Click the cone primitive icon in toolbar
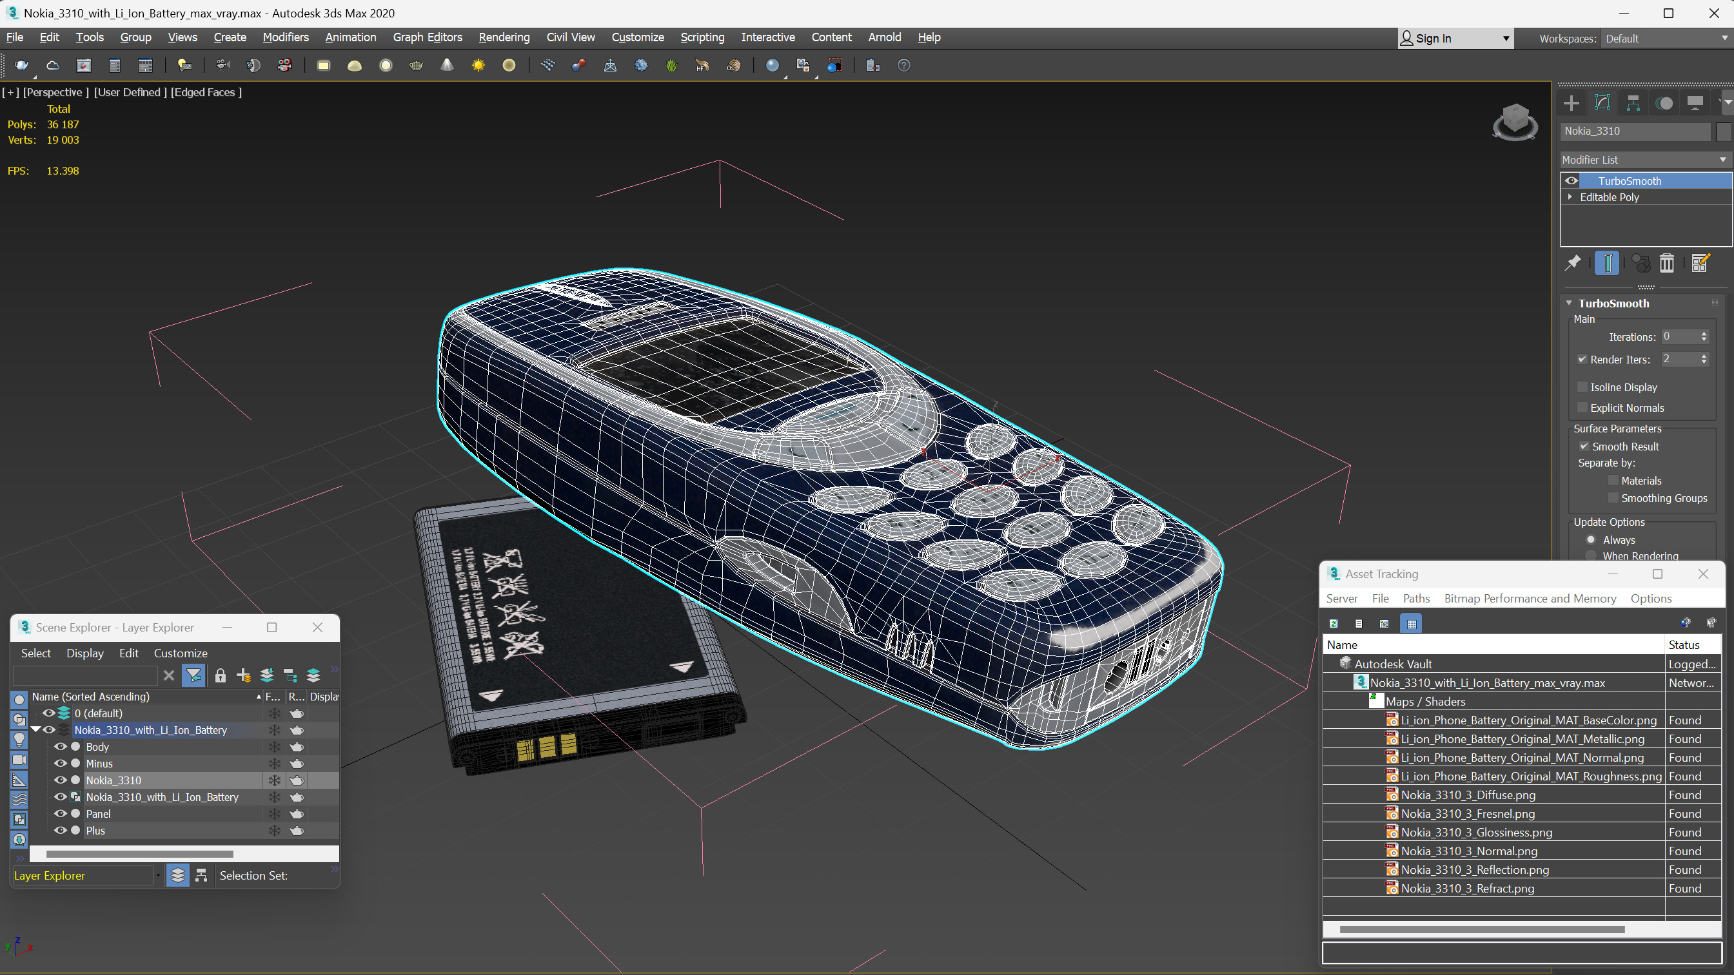 click(447, 65)
